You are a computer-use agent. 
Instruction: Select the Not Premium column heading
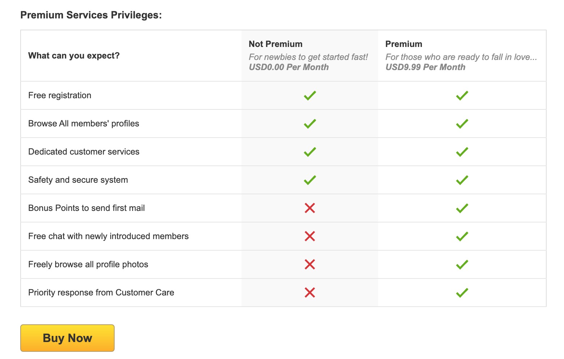[x=275, y=44]
